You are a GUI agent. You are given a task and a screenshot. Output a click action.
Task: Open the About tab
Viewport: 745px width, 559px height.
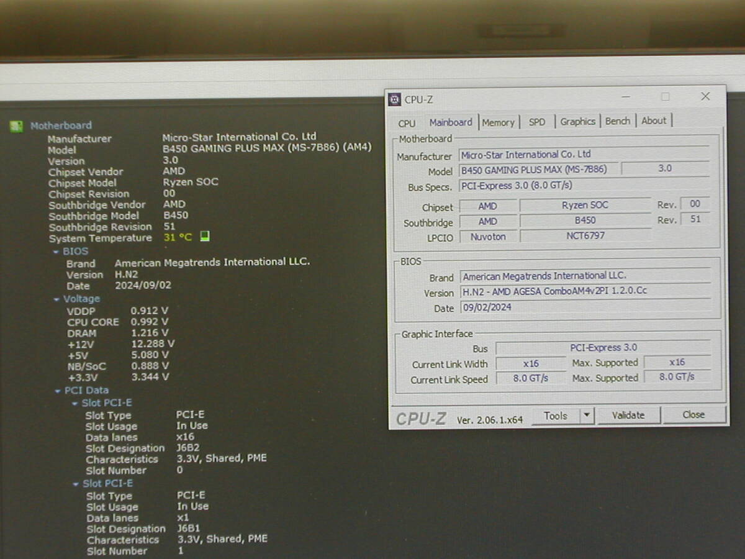point(654,120)
